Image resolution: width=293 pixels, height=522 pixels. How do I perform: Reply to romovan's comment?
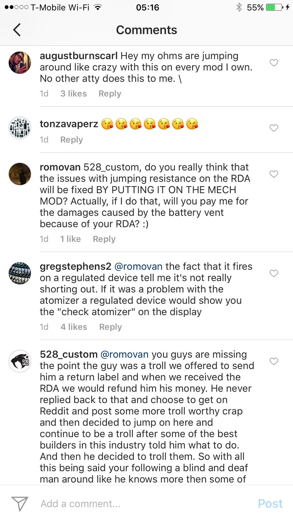tap(104, 239)
